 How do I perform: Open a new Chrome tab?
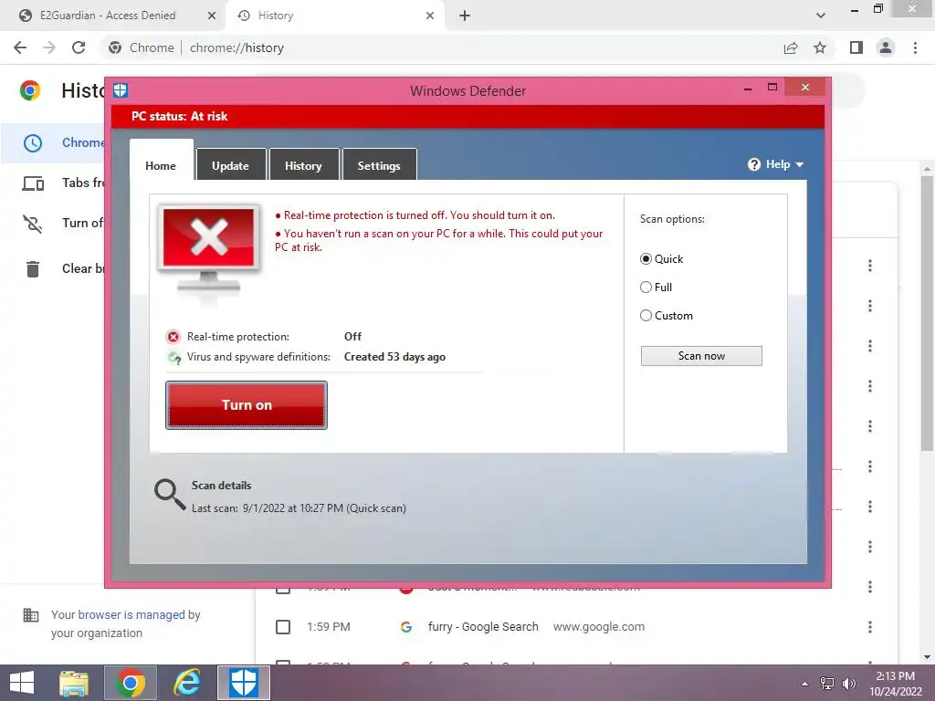point(465,16)
